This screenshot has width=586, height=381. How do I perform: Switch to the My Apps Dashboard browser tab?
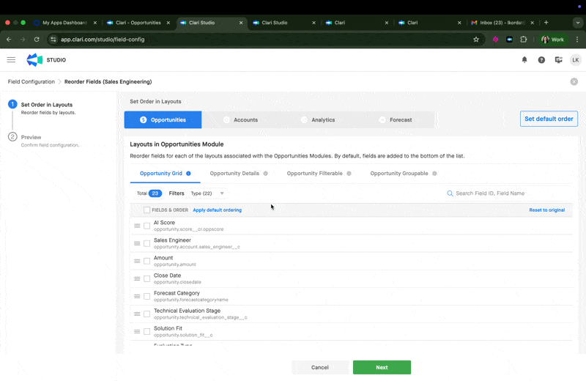point(64,23)
